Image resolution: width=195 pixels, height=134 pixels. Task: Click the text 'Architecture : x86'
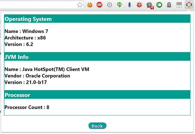pyautogui.click(x=25, y=38)
